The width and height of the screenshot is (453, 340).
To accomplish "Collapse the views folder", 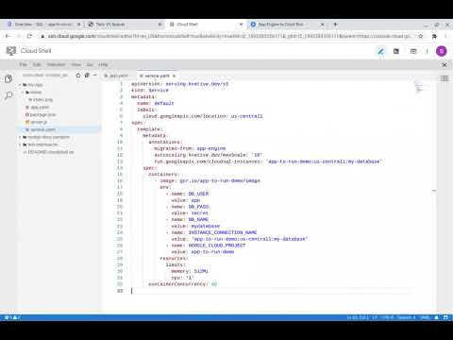I will point(32,93).
